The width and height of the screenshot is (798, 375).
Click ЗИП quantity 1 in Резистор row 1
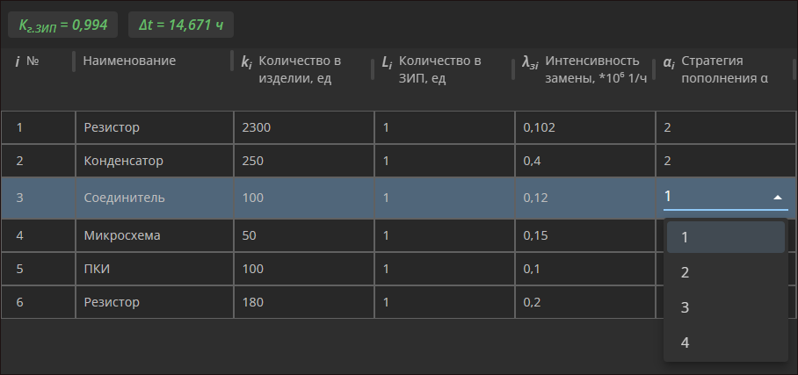[445, 127]
